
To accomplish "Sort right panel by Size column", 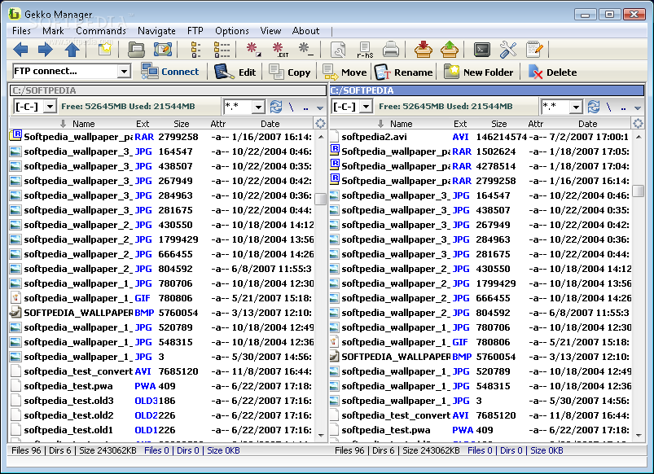I will (x=498, y=124).
